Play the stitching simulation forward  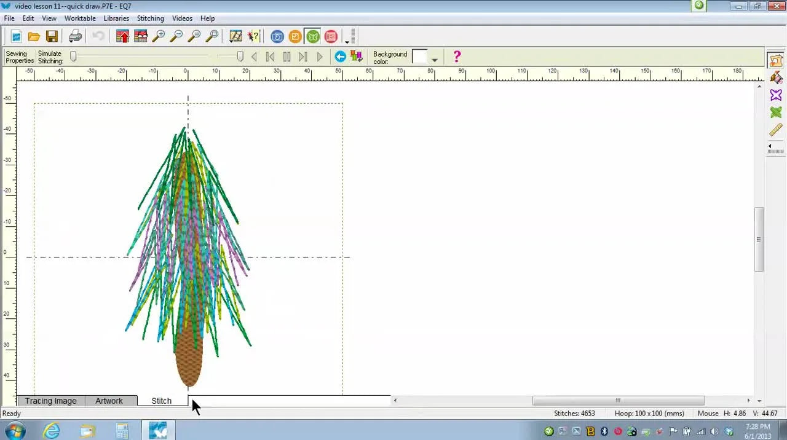click(319, 57)
